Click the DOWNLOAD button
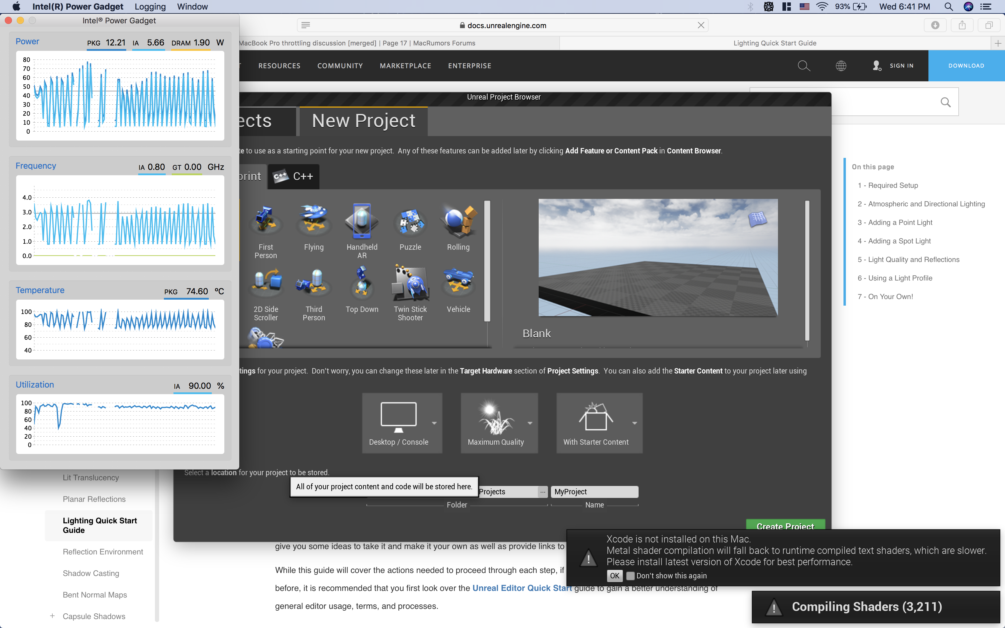1005x628 pixels. (966, 65)
